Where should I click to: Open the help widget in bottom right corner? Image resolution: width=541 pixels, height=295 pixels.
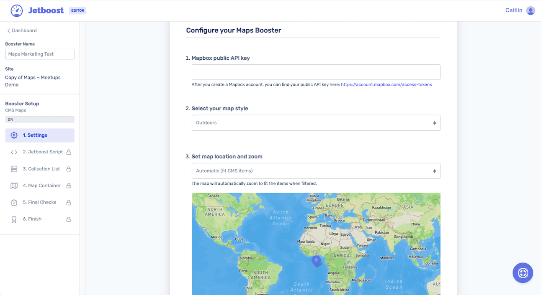(x=523, y=272)
